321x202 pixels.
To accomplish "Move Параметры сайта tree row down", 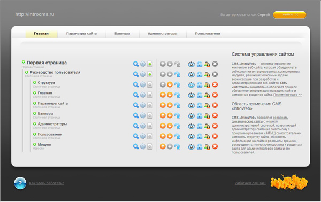I will pos(170,105).
